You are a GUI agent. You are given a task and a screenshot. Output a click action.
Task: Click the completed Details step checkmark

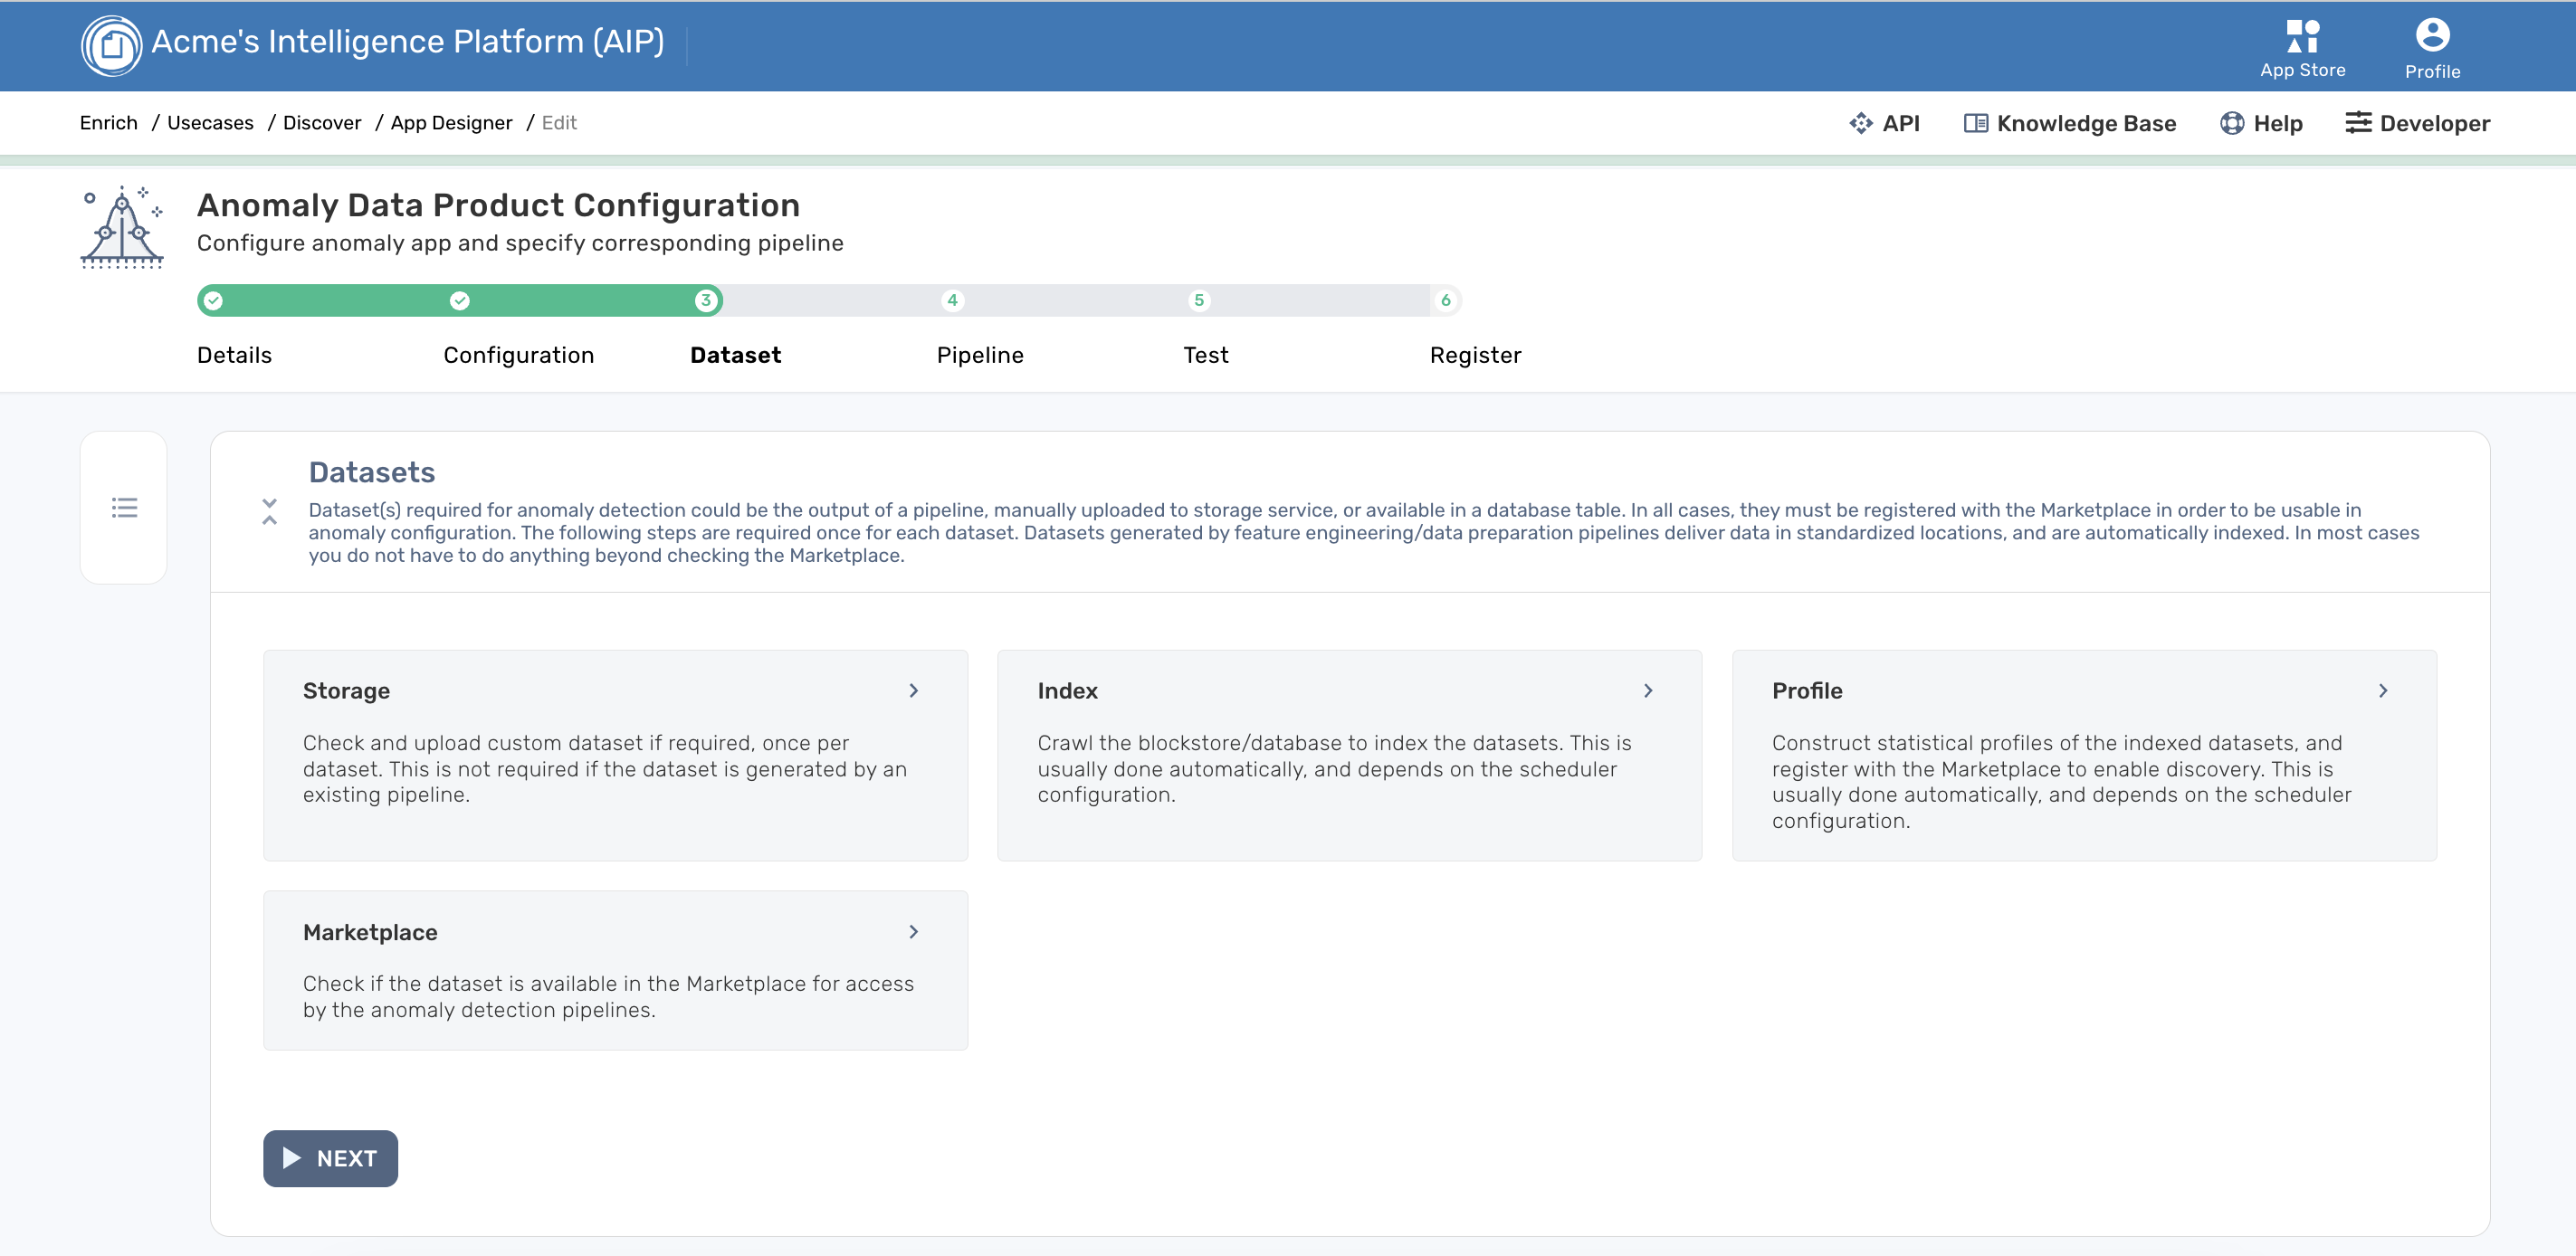coord(213,300)
